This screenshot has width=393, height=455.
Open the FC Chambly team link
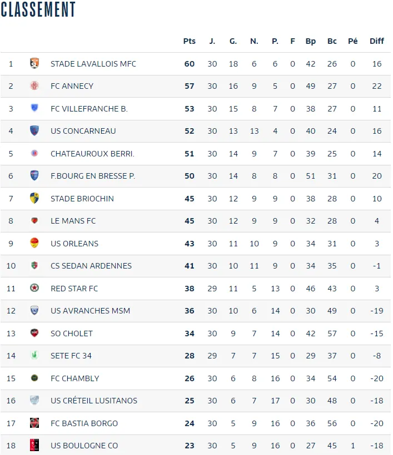[x=74, y=378]
